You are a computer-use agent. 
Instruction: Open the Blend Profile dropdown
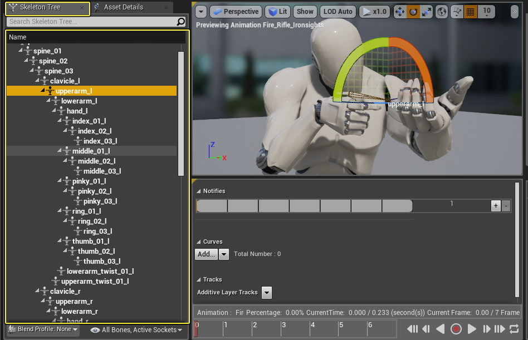click(43, 329)
